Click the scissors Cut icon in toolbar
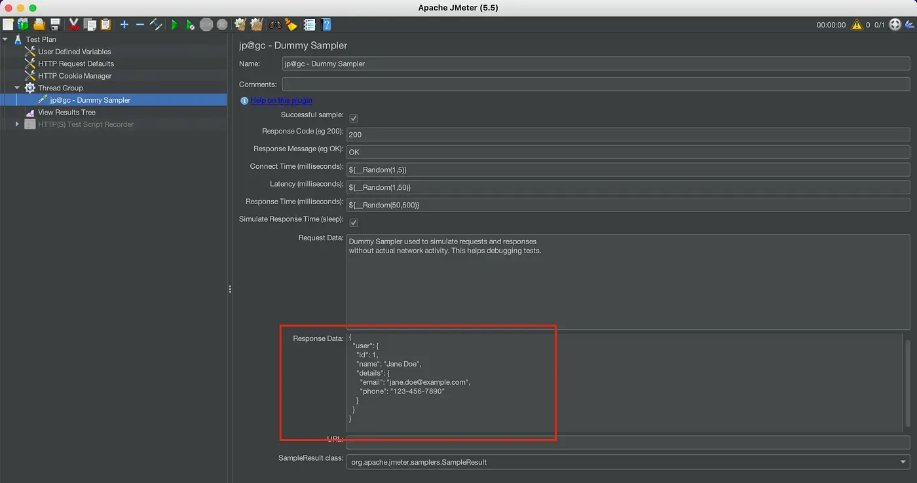The width and height of the screenshot is (917, 483). (73, 25)
